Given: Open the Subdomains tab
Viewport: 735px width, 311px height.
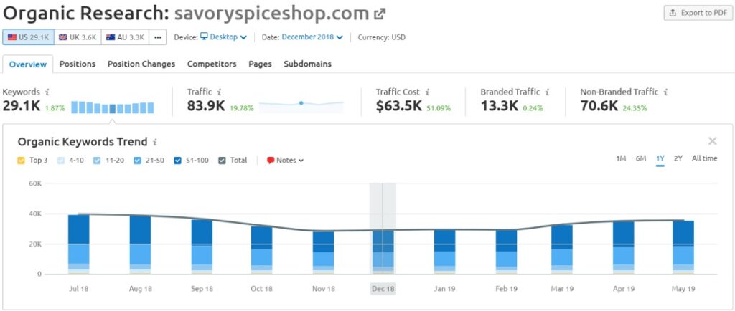Looking at the screenshot, I should point(307,64).
